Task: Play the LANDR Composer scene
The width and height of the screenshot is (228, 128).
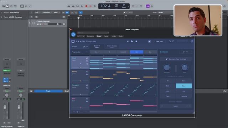Action: point(132,42)
